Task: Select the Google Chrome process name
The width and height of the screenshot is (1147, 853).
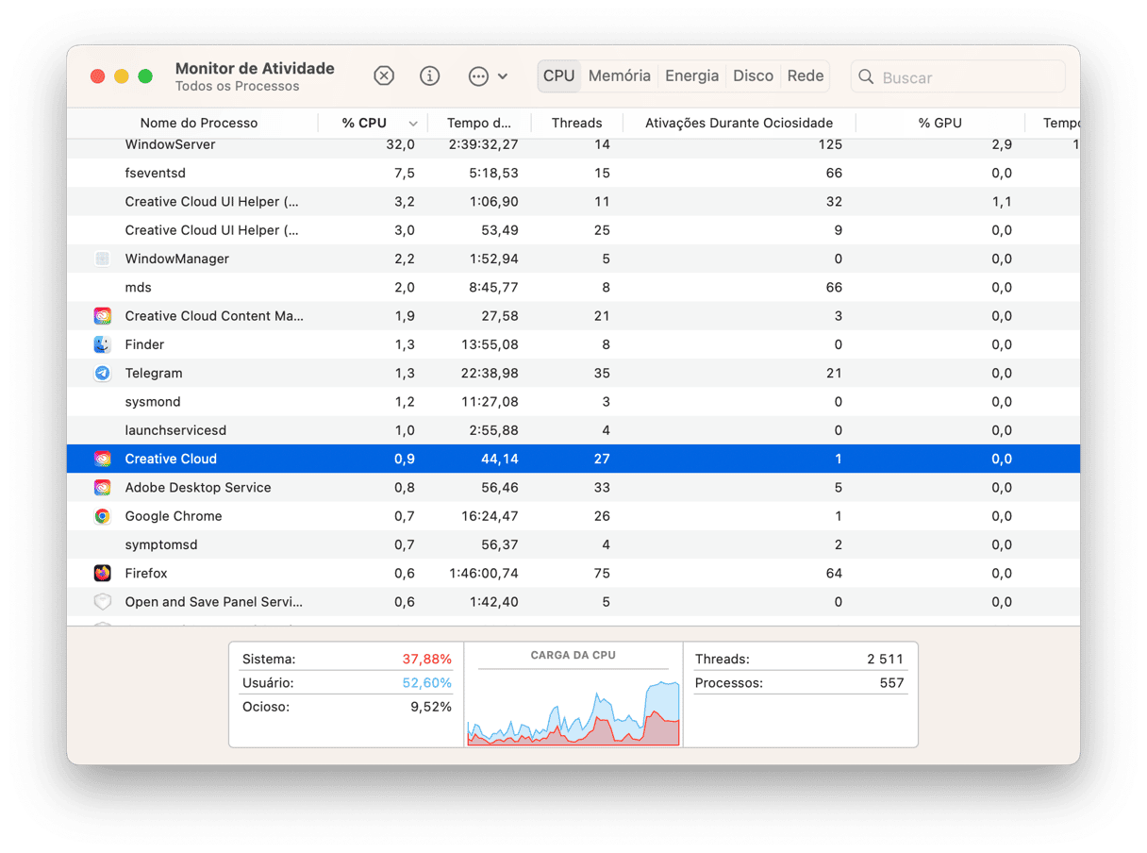Action: 174,516
